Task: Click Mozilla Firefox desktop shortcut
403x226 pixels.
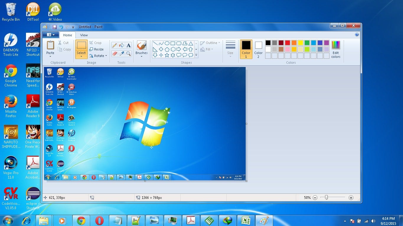Action: tap(11, 106)
